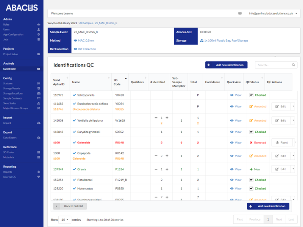Expand Edit dropdown arrow for Entalophoroecia deflexa
The height and width of the screenshot is (227, 303).
[x=292, y=107]
